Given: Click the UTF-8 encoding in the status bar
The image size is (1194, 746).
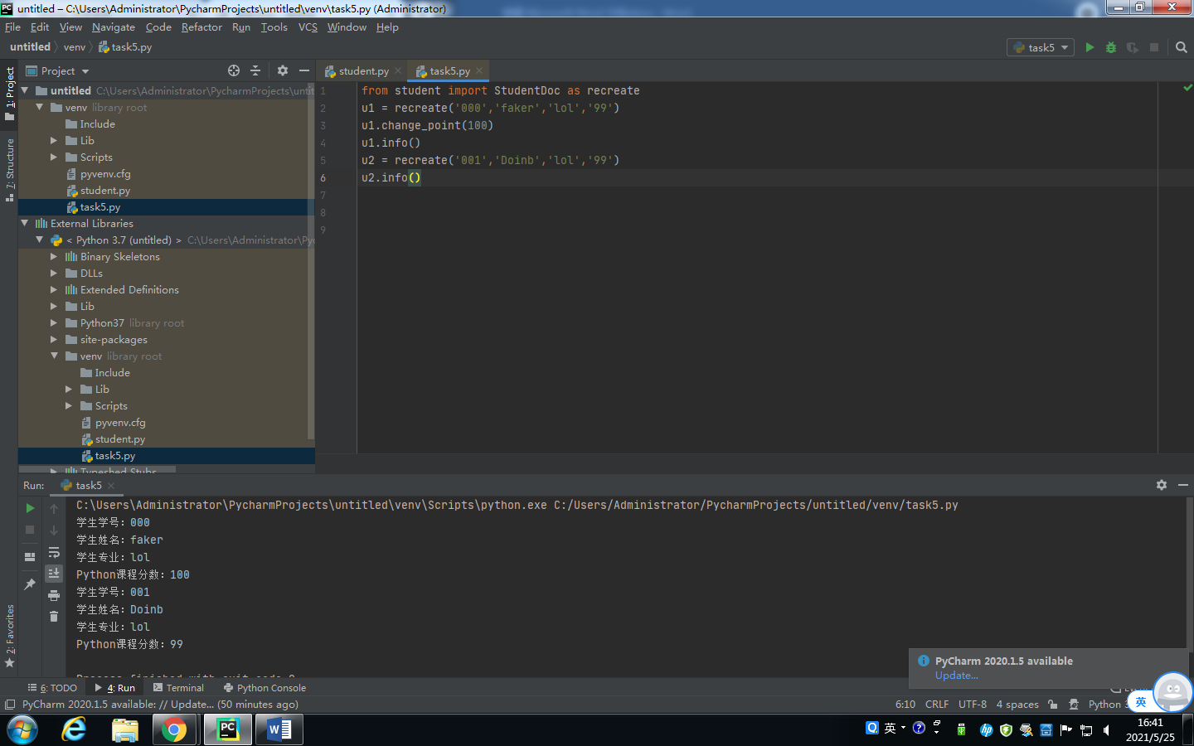Looking at the screenshot, I should [x=973, y=705].
